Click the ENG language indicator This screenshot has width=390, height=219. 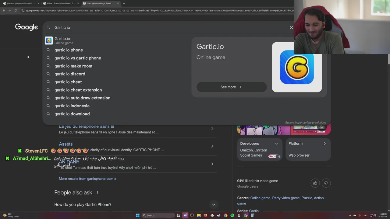coord(365,215)
